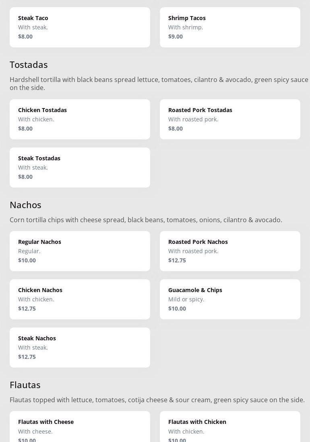Choose Chicken Tostadas from the menu
The image size is (310, 442).
pyautogui.click(x=80, y=119)
